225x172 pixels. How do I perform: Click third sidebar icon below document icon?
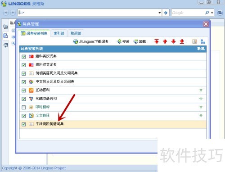(x=6, y=45)
